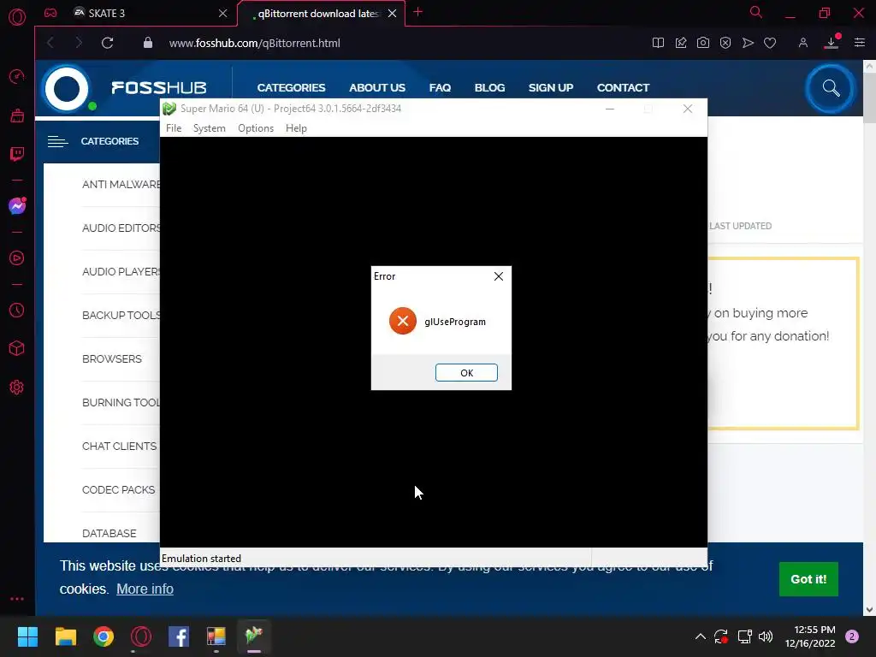This screenshot has height=657, width=876.
Task: Open Extensions cube in sidebar
Action: pos(17,348)
